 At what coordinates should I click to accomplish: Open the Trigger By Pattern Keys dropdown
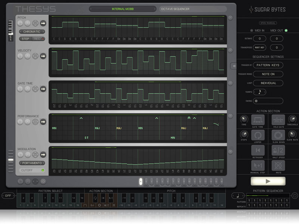pos(268,65)
